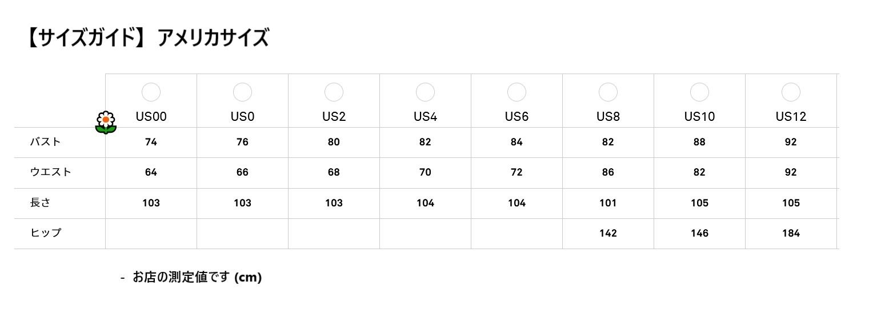Click the バスト row label
The width and height of the screenshot is (869, 309).
click(x=45, y=142)
